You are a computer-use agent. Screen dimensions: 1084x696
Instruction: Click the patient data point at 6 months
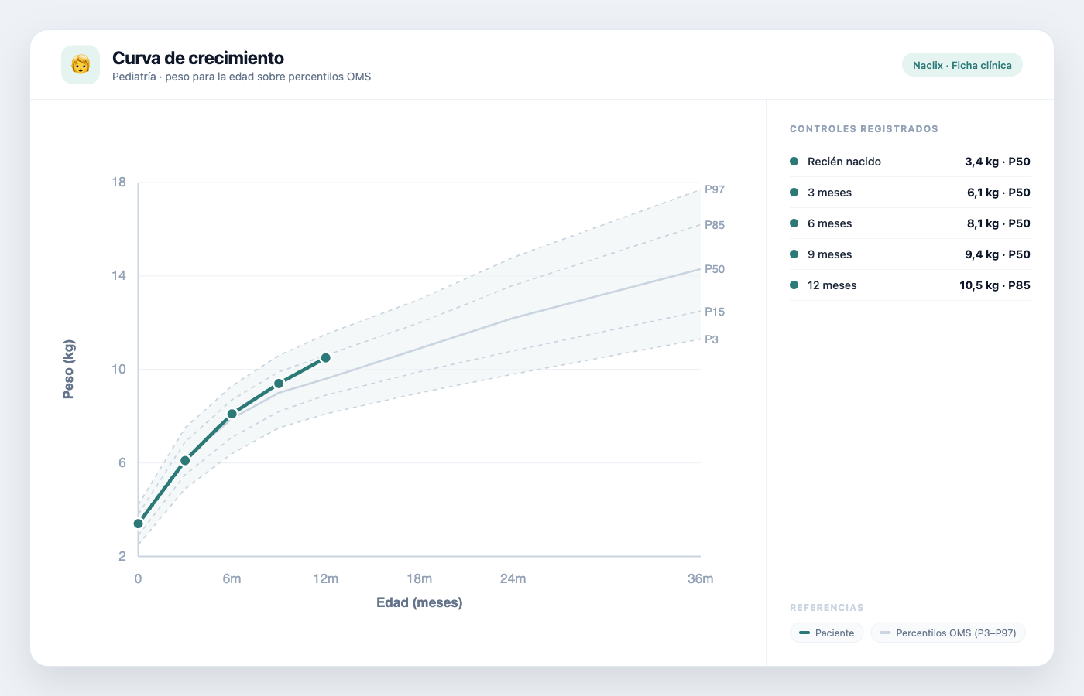[232, 414]
